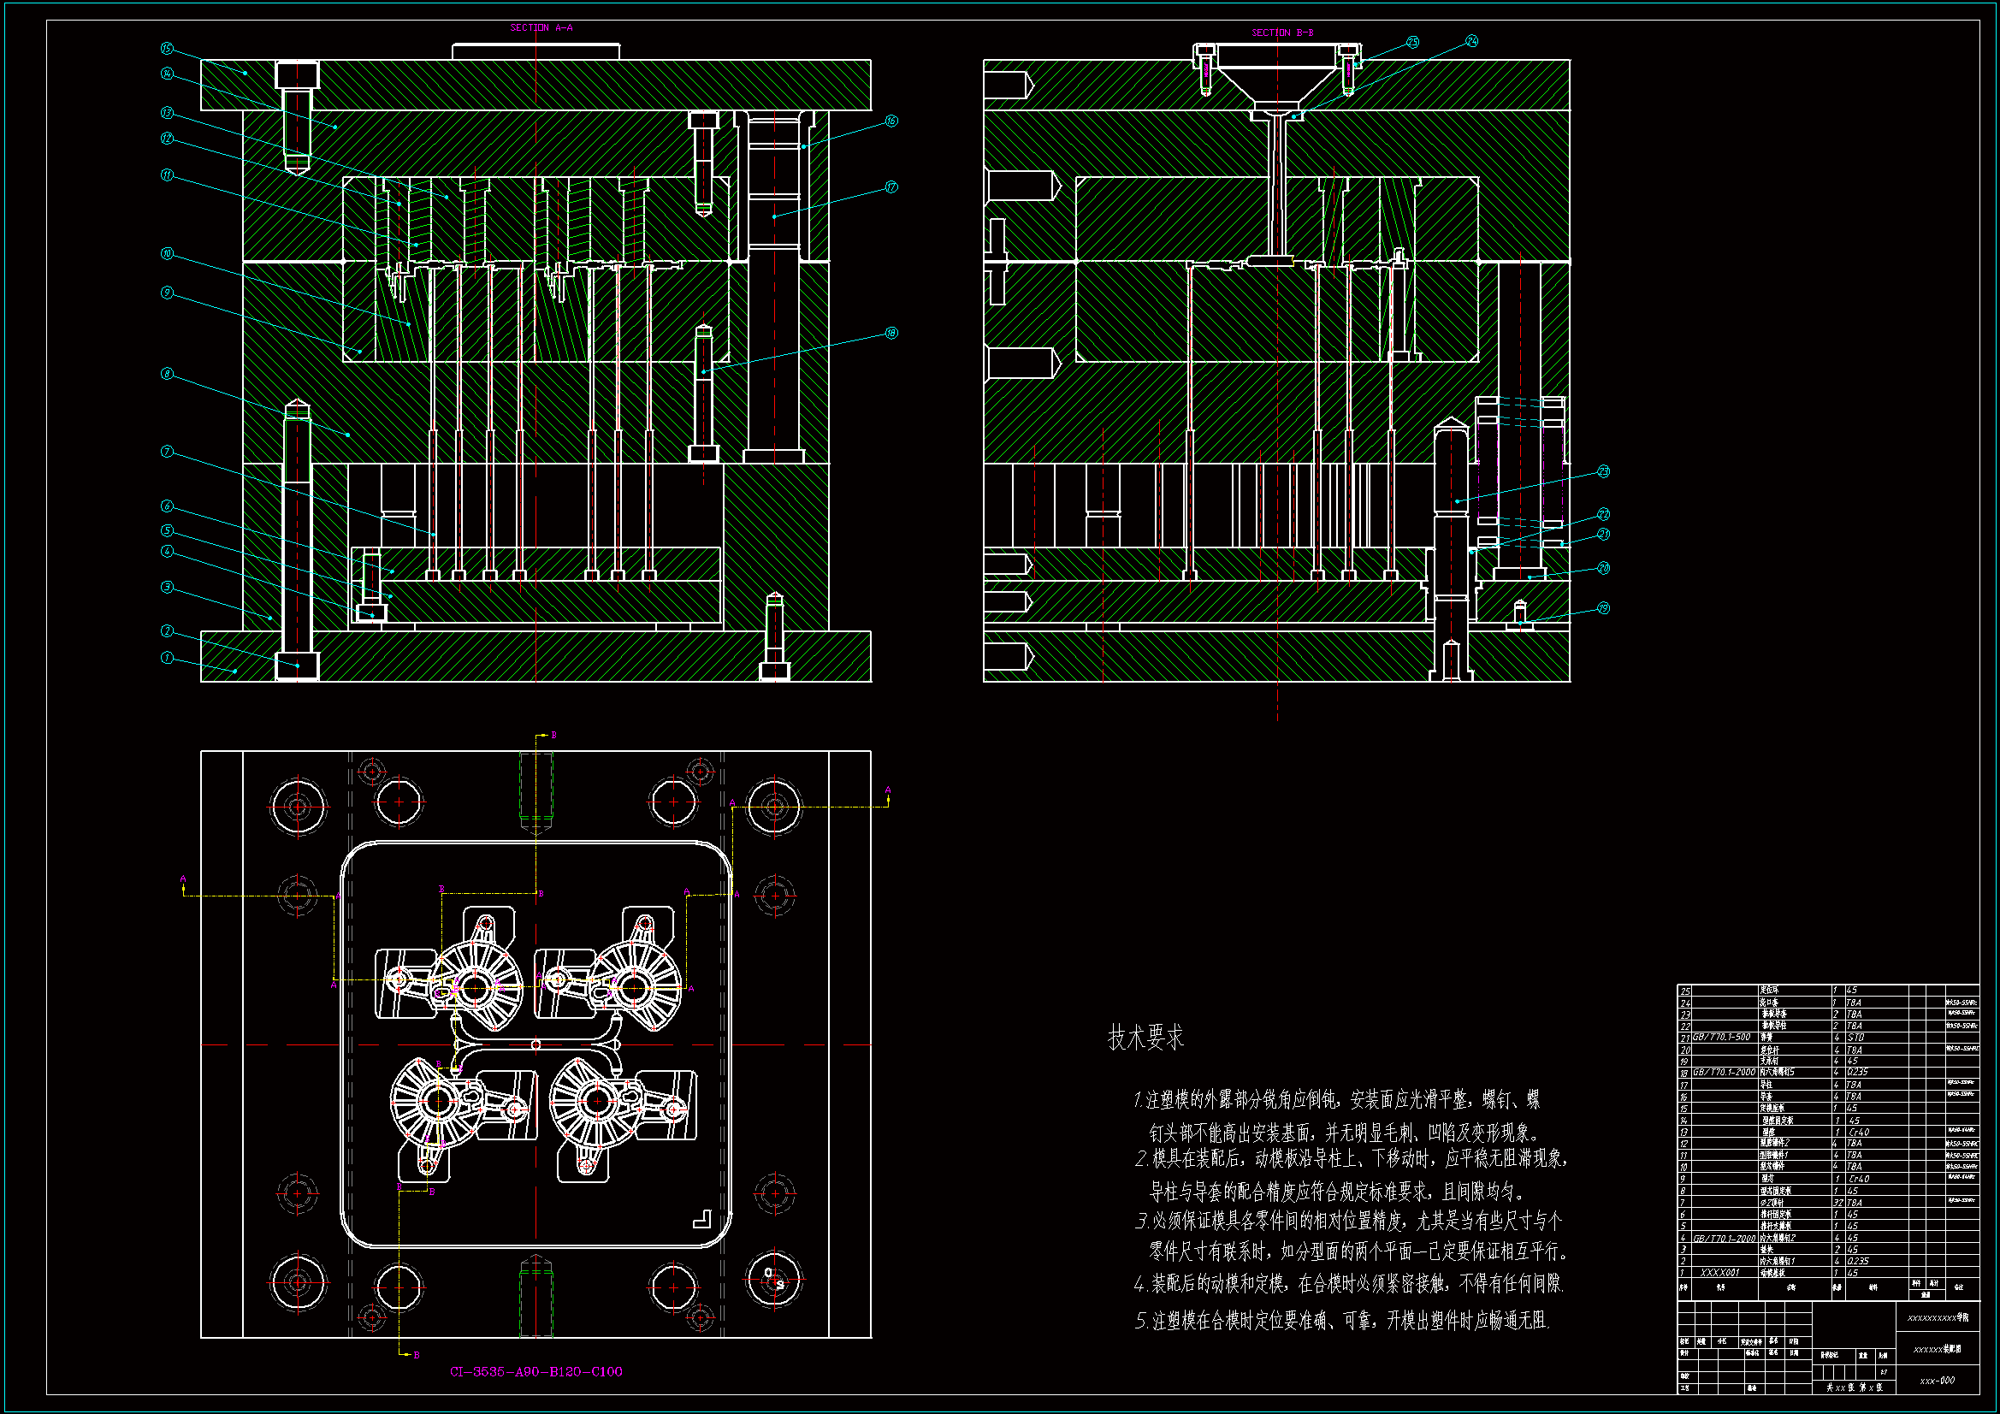Click the XXXXXX装配图 title block cell

click(x=1938, y=1349)
